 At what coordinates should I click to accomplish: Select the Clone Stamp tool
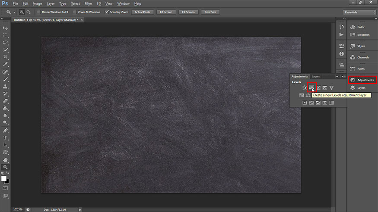point(5,87)
